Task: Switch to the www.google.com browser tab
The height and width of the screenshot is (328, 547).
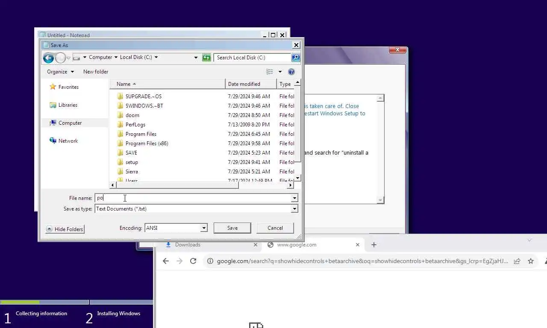Action: pyautogui.click(x=297, y=245)
